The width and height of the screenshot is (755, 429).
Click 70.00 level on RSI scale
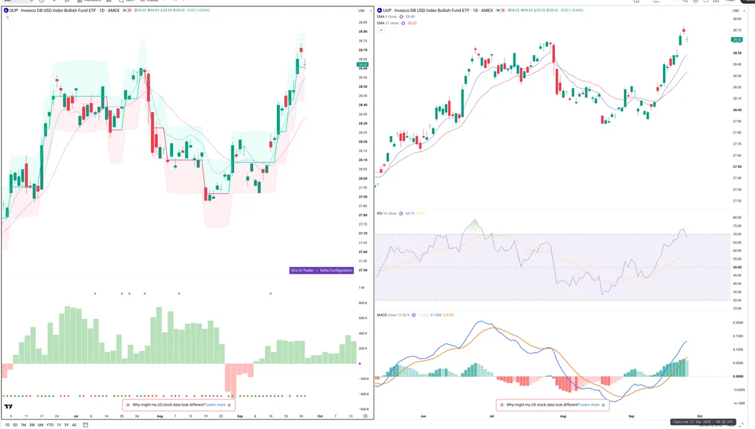click(737, 235)
